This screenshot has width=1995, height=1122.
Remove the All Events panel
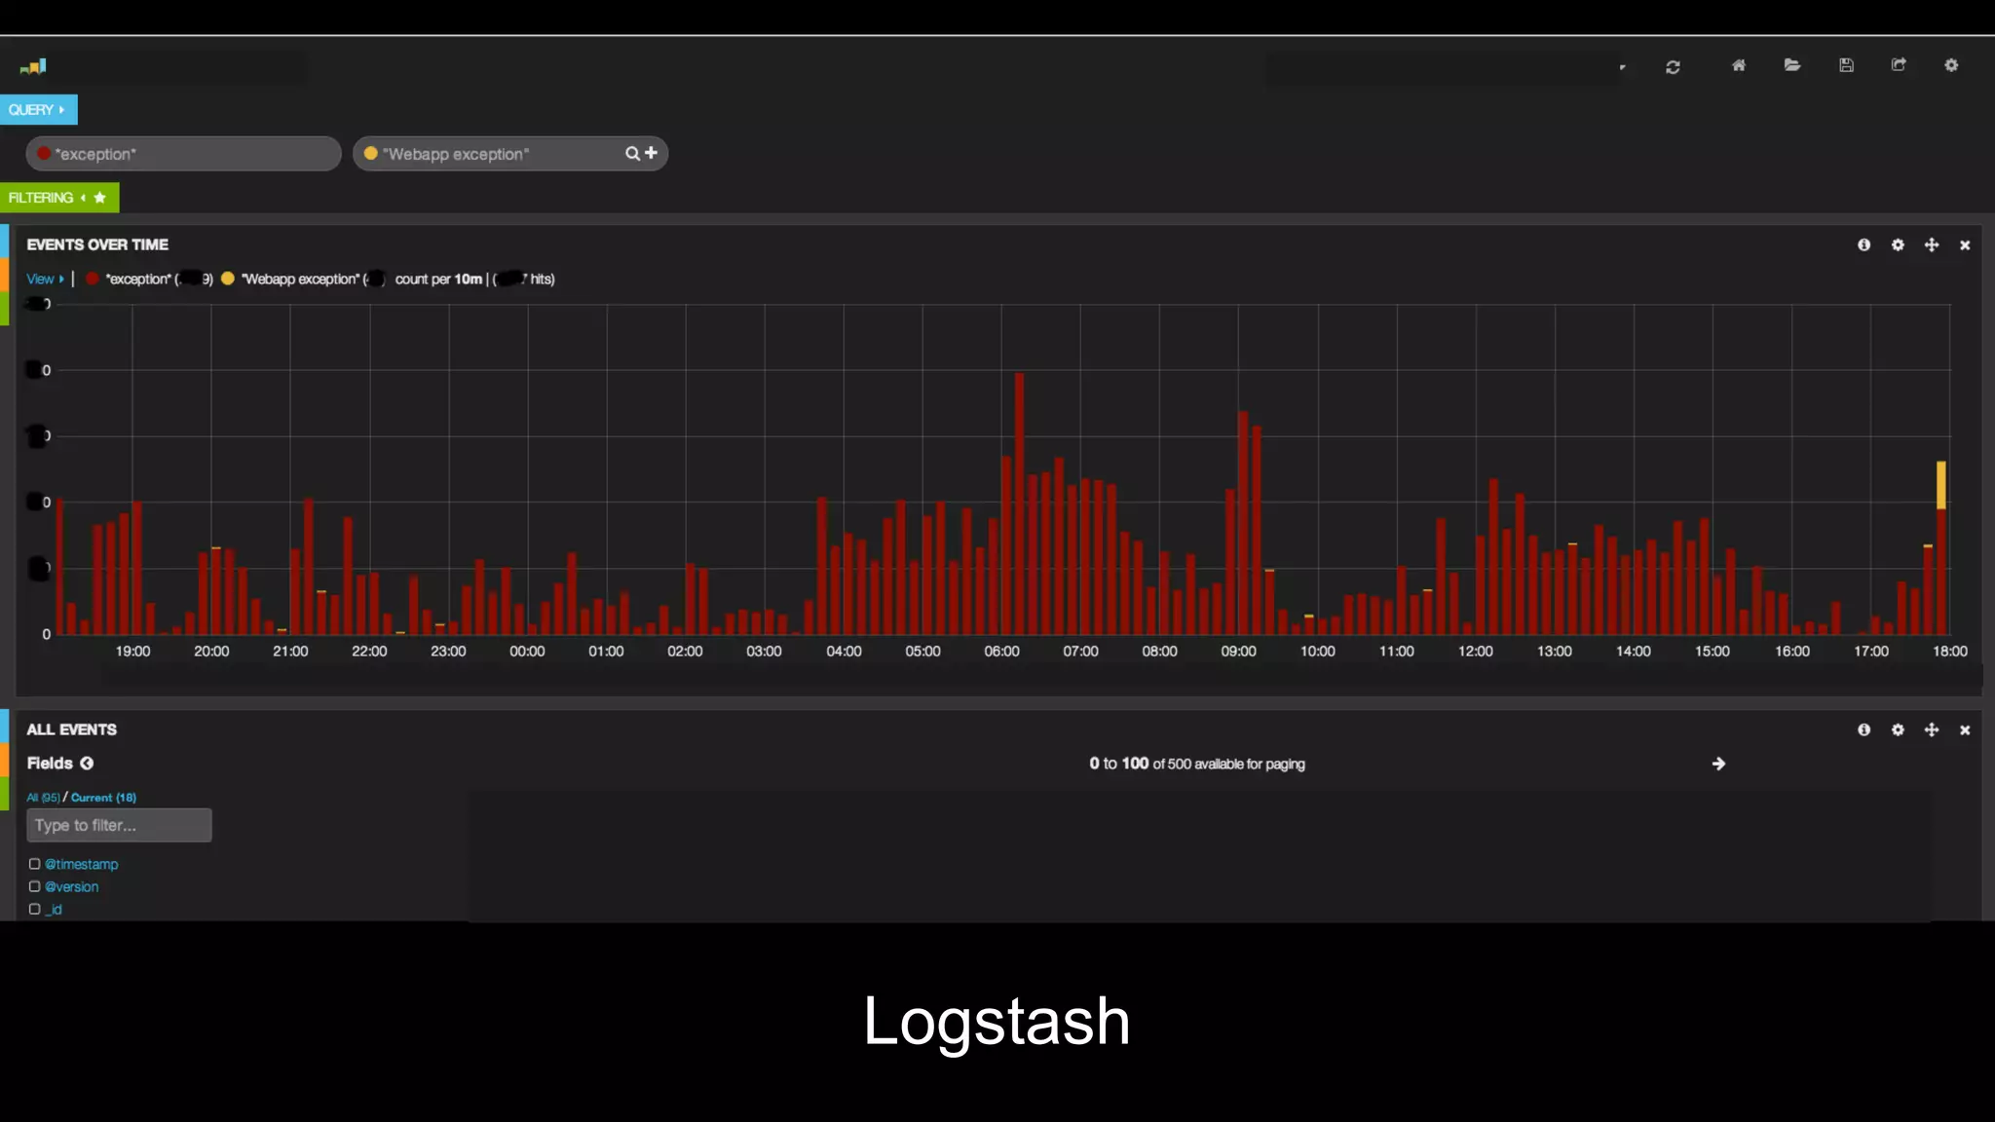[1965, 730]
